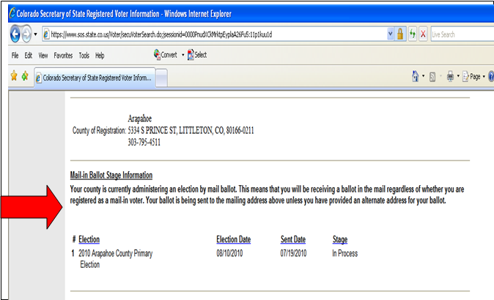
Task: Click the Print icon
Action: pyautogui.click(x=450, y=76)
